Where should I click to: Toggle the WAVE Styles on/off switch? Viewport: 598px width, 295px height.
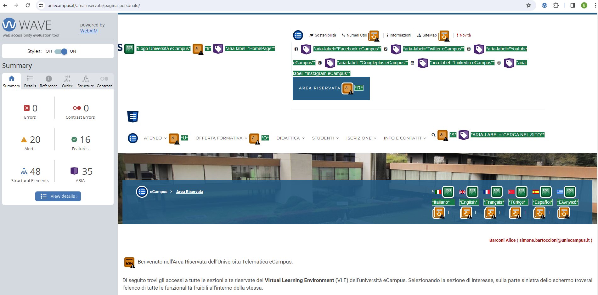(61, 51)
